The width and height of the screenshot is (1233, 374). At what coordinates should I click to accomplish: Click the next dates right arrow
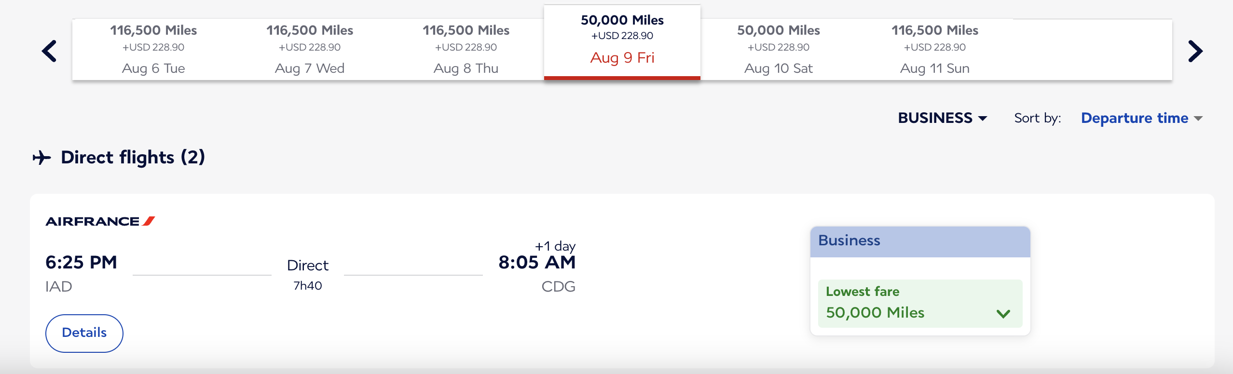click(x=1195, y=51)
